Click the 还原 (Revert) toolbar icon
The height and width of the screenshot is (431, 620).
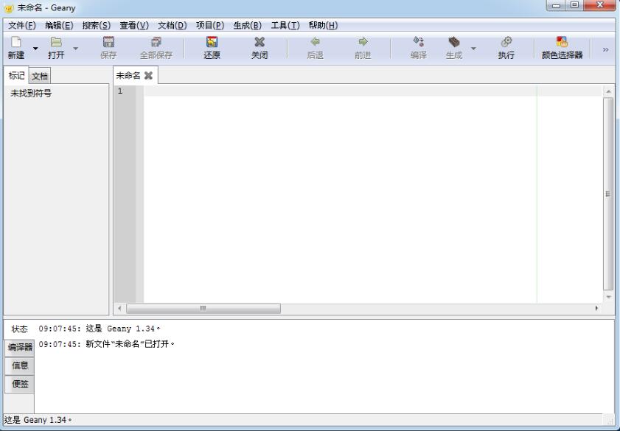[212, 42]
